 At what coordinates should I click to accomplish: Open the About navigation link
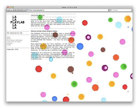point(9,39)
